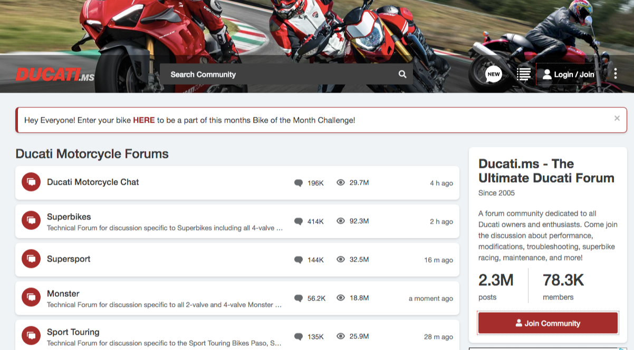634x350 pixels.
Task: Click the Ducati Motorcycle Chat forum icon
Action: tap(31, 183)
